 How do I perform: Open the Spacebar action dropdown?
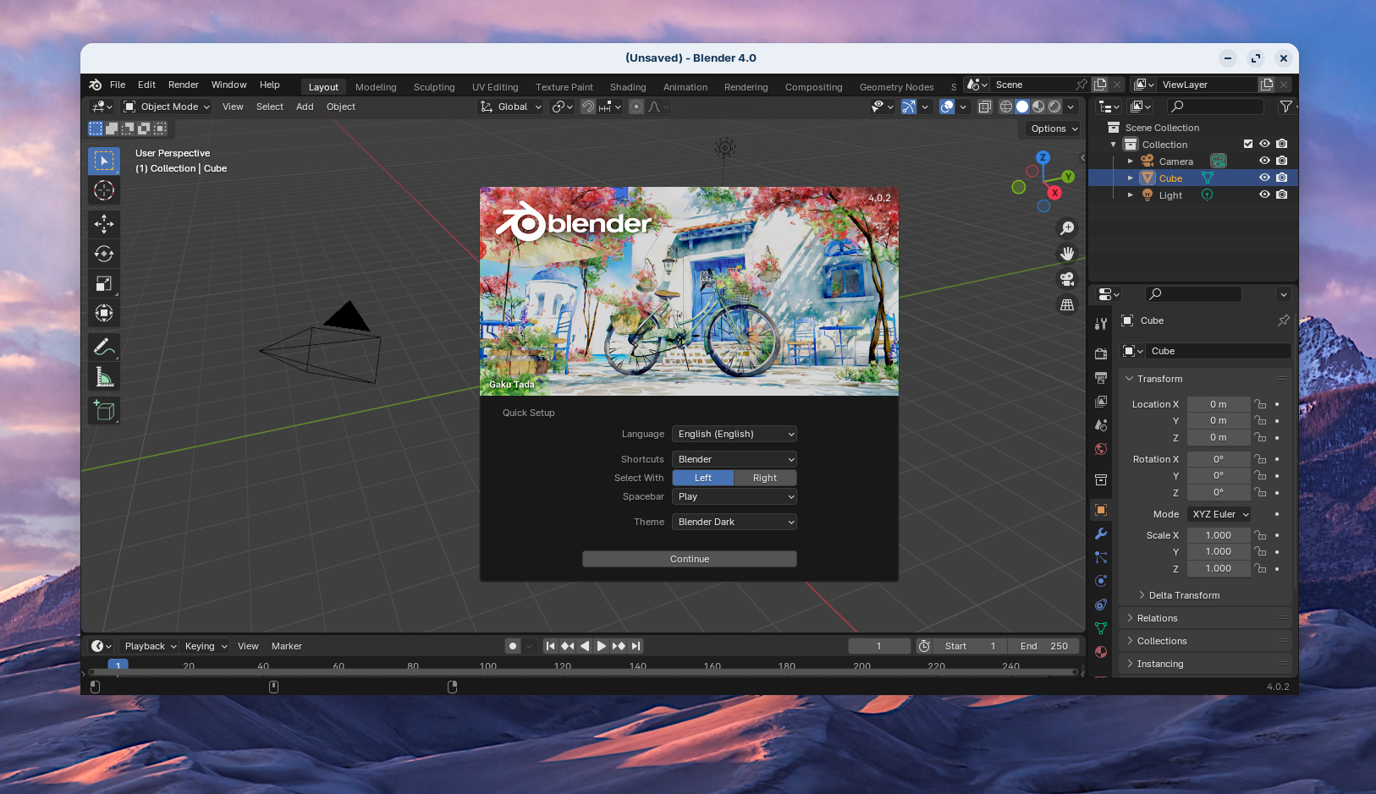(x=735, y=496)
